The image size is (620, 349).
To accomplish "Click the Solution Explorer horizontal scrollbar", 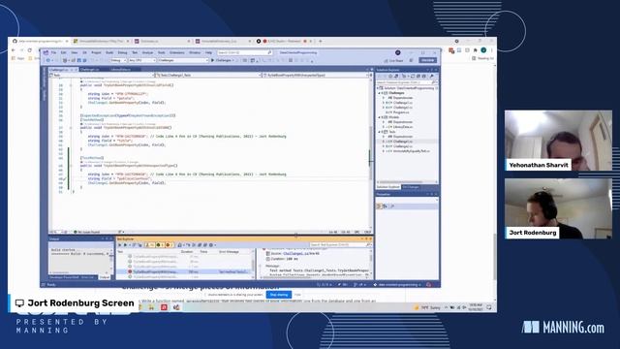I will [407, 182].
